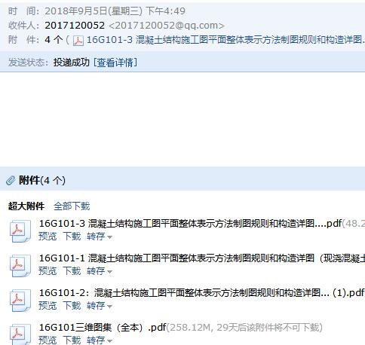Click PDF file icon for 16G101-2 attachment
The width and height of the screenshot is (365, 345).
pyautogui.click(x=20, y=301)
